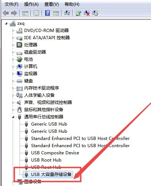The height and width of the screenshot is (186, 151).
Task: Click the Scan for hardware changes icon
Action: tap(67, 13)
